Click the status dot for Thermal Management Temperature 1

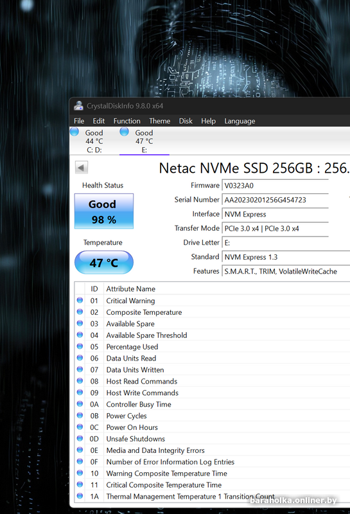[80, 496]
